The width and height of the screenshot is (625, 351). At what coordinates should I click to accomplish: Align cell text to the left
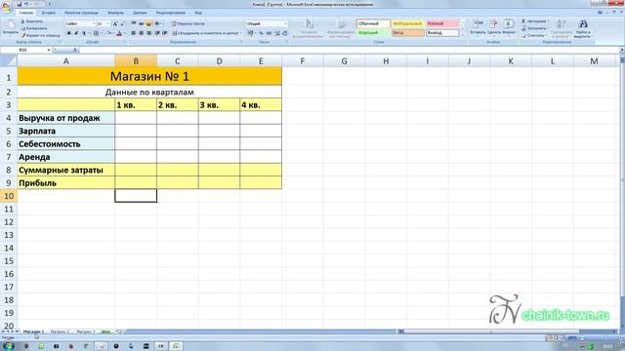pyautogui.click(x=134, y=33)
